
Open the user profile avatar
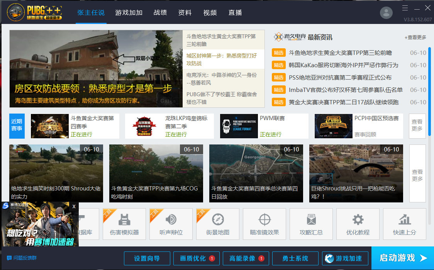386,12
